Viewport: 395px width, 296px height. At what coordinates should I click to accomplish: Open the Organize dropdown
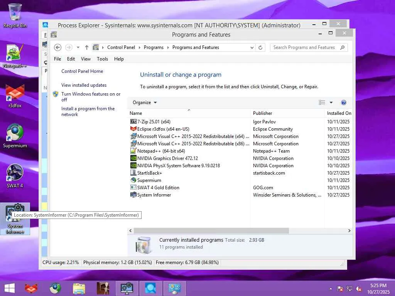click(145, 103)
